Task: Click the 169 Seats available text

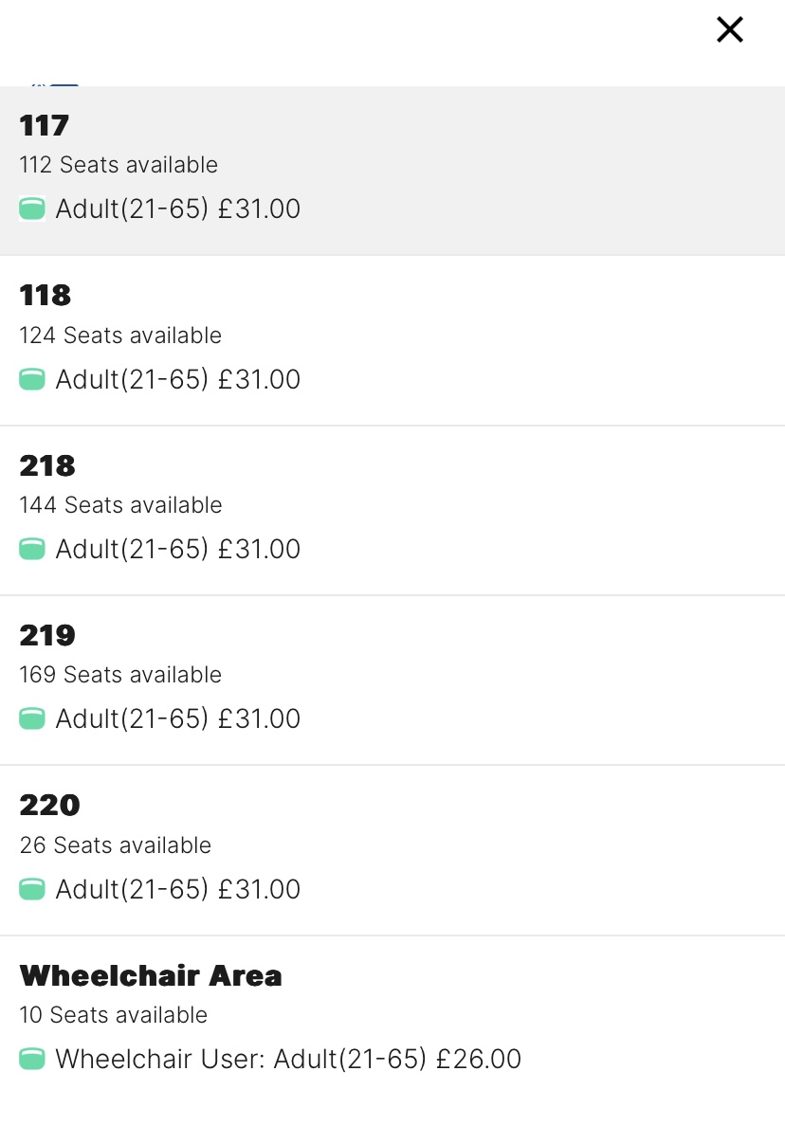Action: (x=120, y=675)
